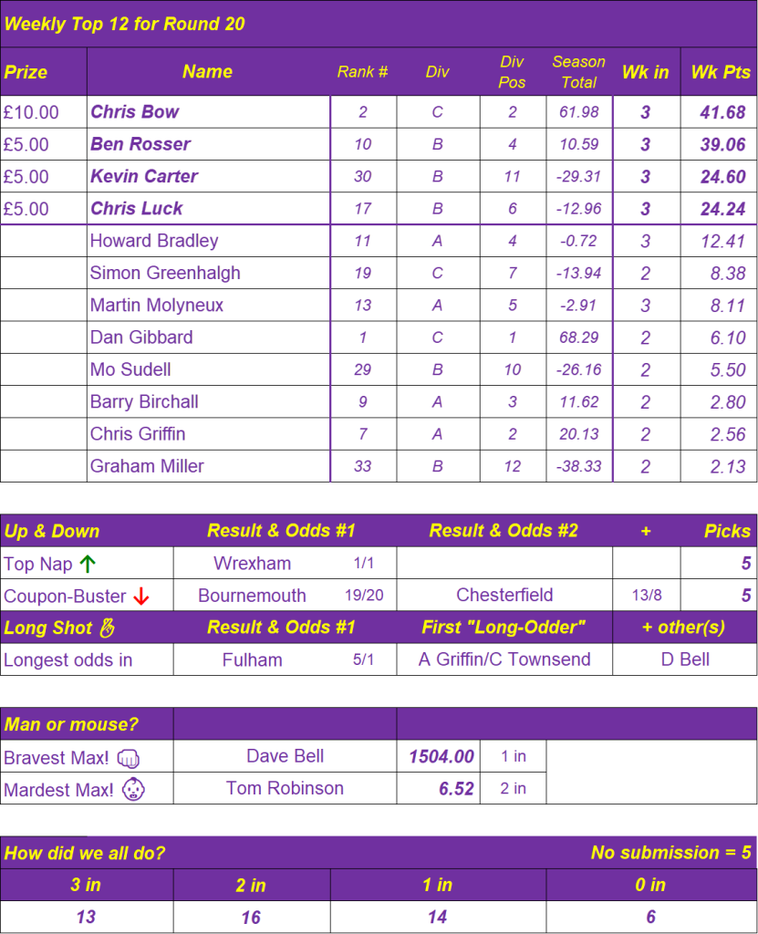Click the 39.06 weekly points value
This screenshot has width=758, height=934.
coord(722,144)
